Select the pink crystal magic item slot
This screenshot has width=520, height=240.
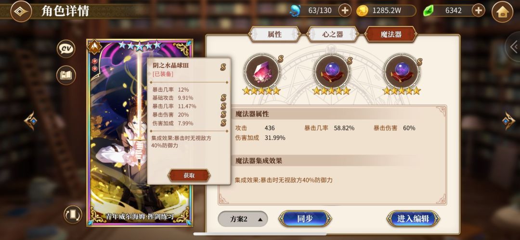[262, 71]
